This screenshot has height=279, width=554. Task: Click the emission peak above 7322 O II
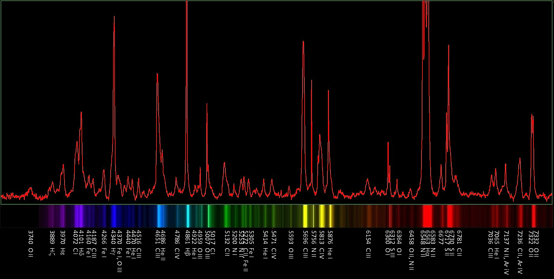[x=532, y=116]
